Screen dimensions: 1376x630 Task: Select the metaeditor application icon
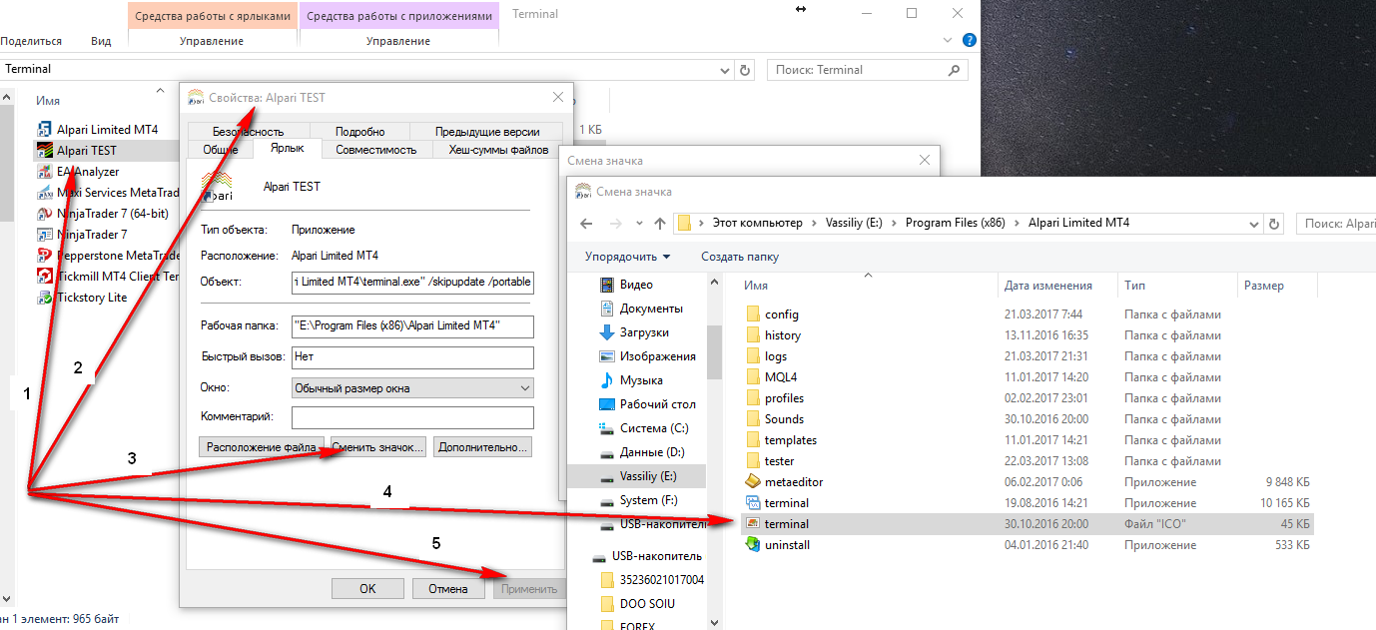(x=754, y=482)
